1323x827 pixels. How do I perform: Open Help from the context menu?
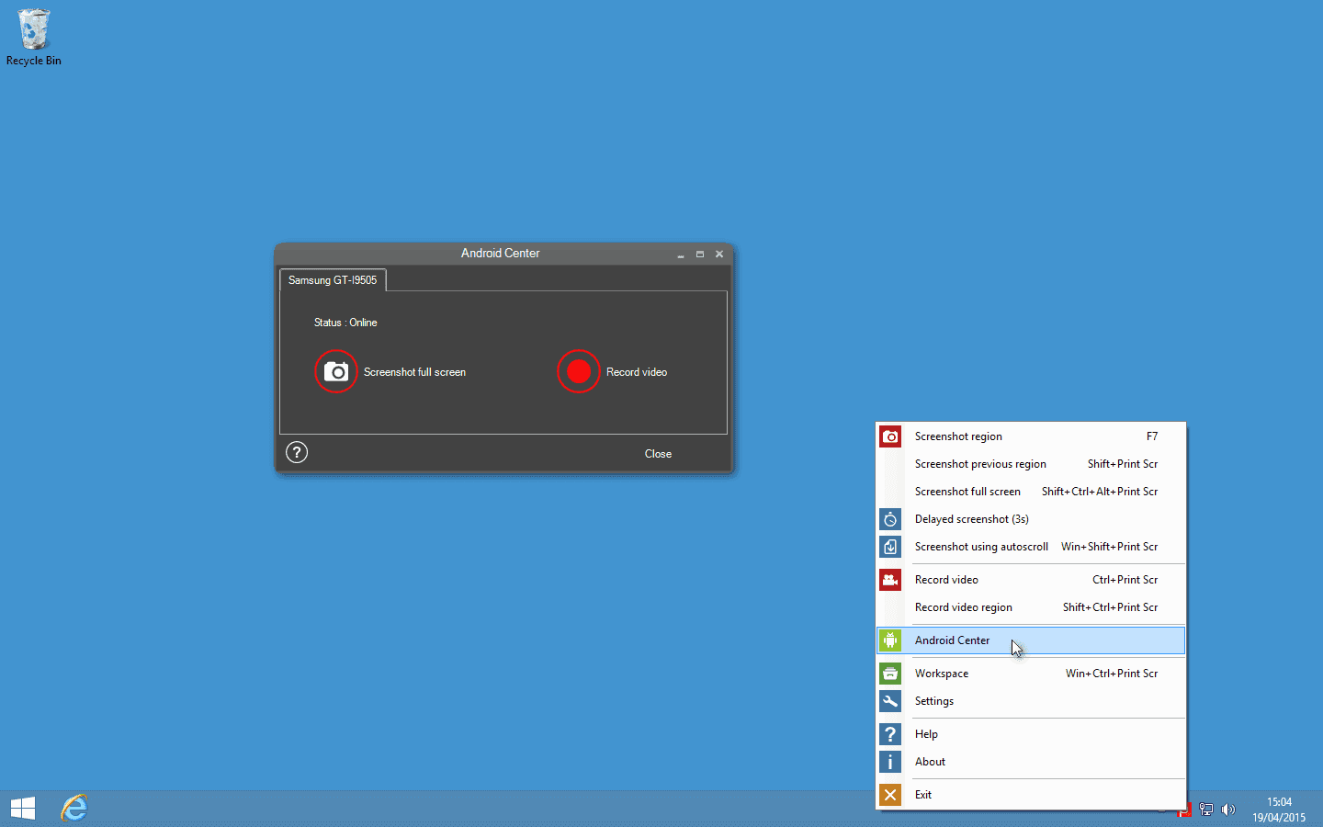pos(926,734)
